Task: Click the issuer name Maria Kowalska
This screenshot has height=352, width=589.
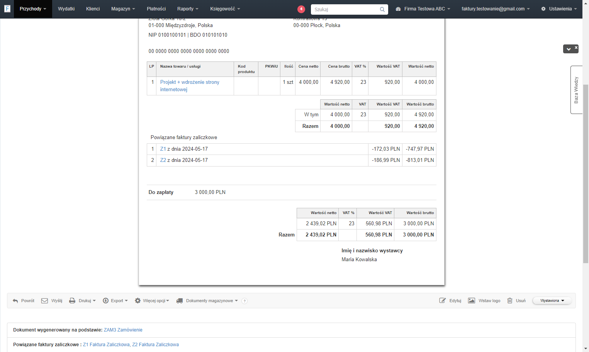Action: 359,260
